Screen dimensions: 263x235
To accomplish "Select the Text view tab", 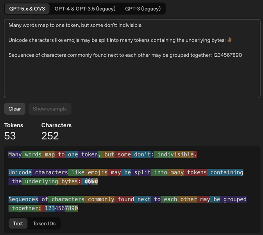I will pos(18,223).
